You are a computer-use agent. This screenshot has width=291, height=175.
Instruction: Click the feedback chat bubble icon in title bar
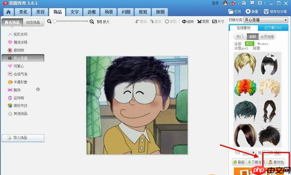pos(252,3)
